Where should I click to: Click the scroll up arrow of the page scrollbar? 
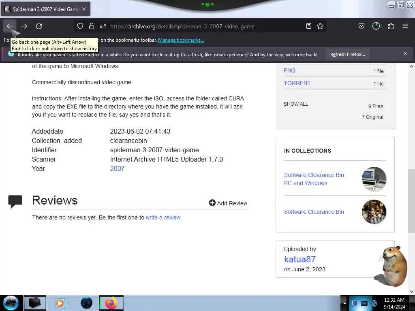click(411, 66)
